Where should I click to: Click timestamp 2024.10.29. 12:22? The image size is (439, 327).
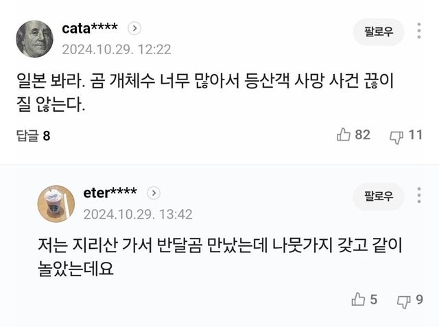click(x=117, y=49)
